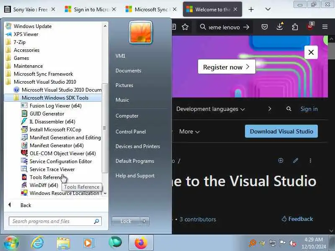Open Firefox Pocket icon
Image resolution: width=335 pixels, height=251 pixels.
pos(265,27)
